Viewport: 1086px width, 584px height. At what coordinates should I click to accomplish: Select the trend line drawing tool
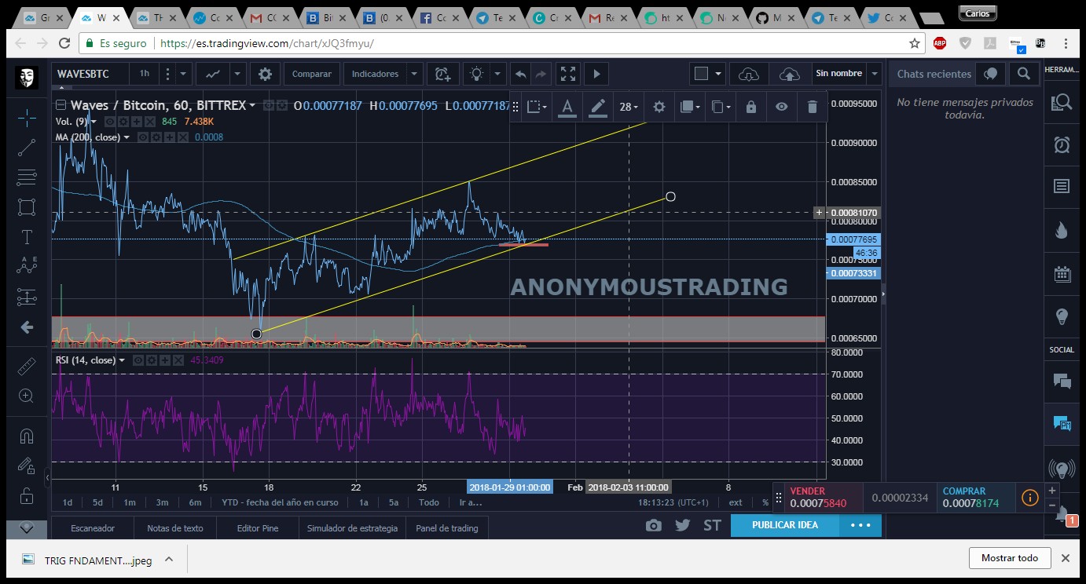tap(27, 148)
